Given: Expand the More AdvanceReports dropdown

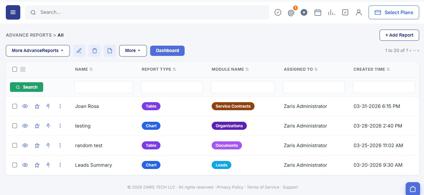Looking at the screenshot, I should coord(38,51).
